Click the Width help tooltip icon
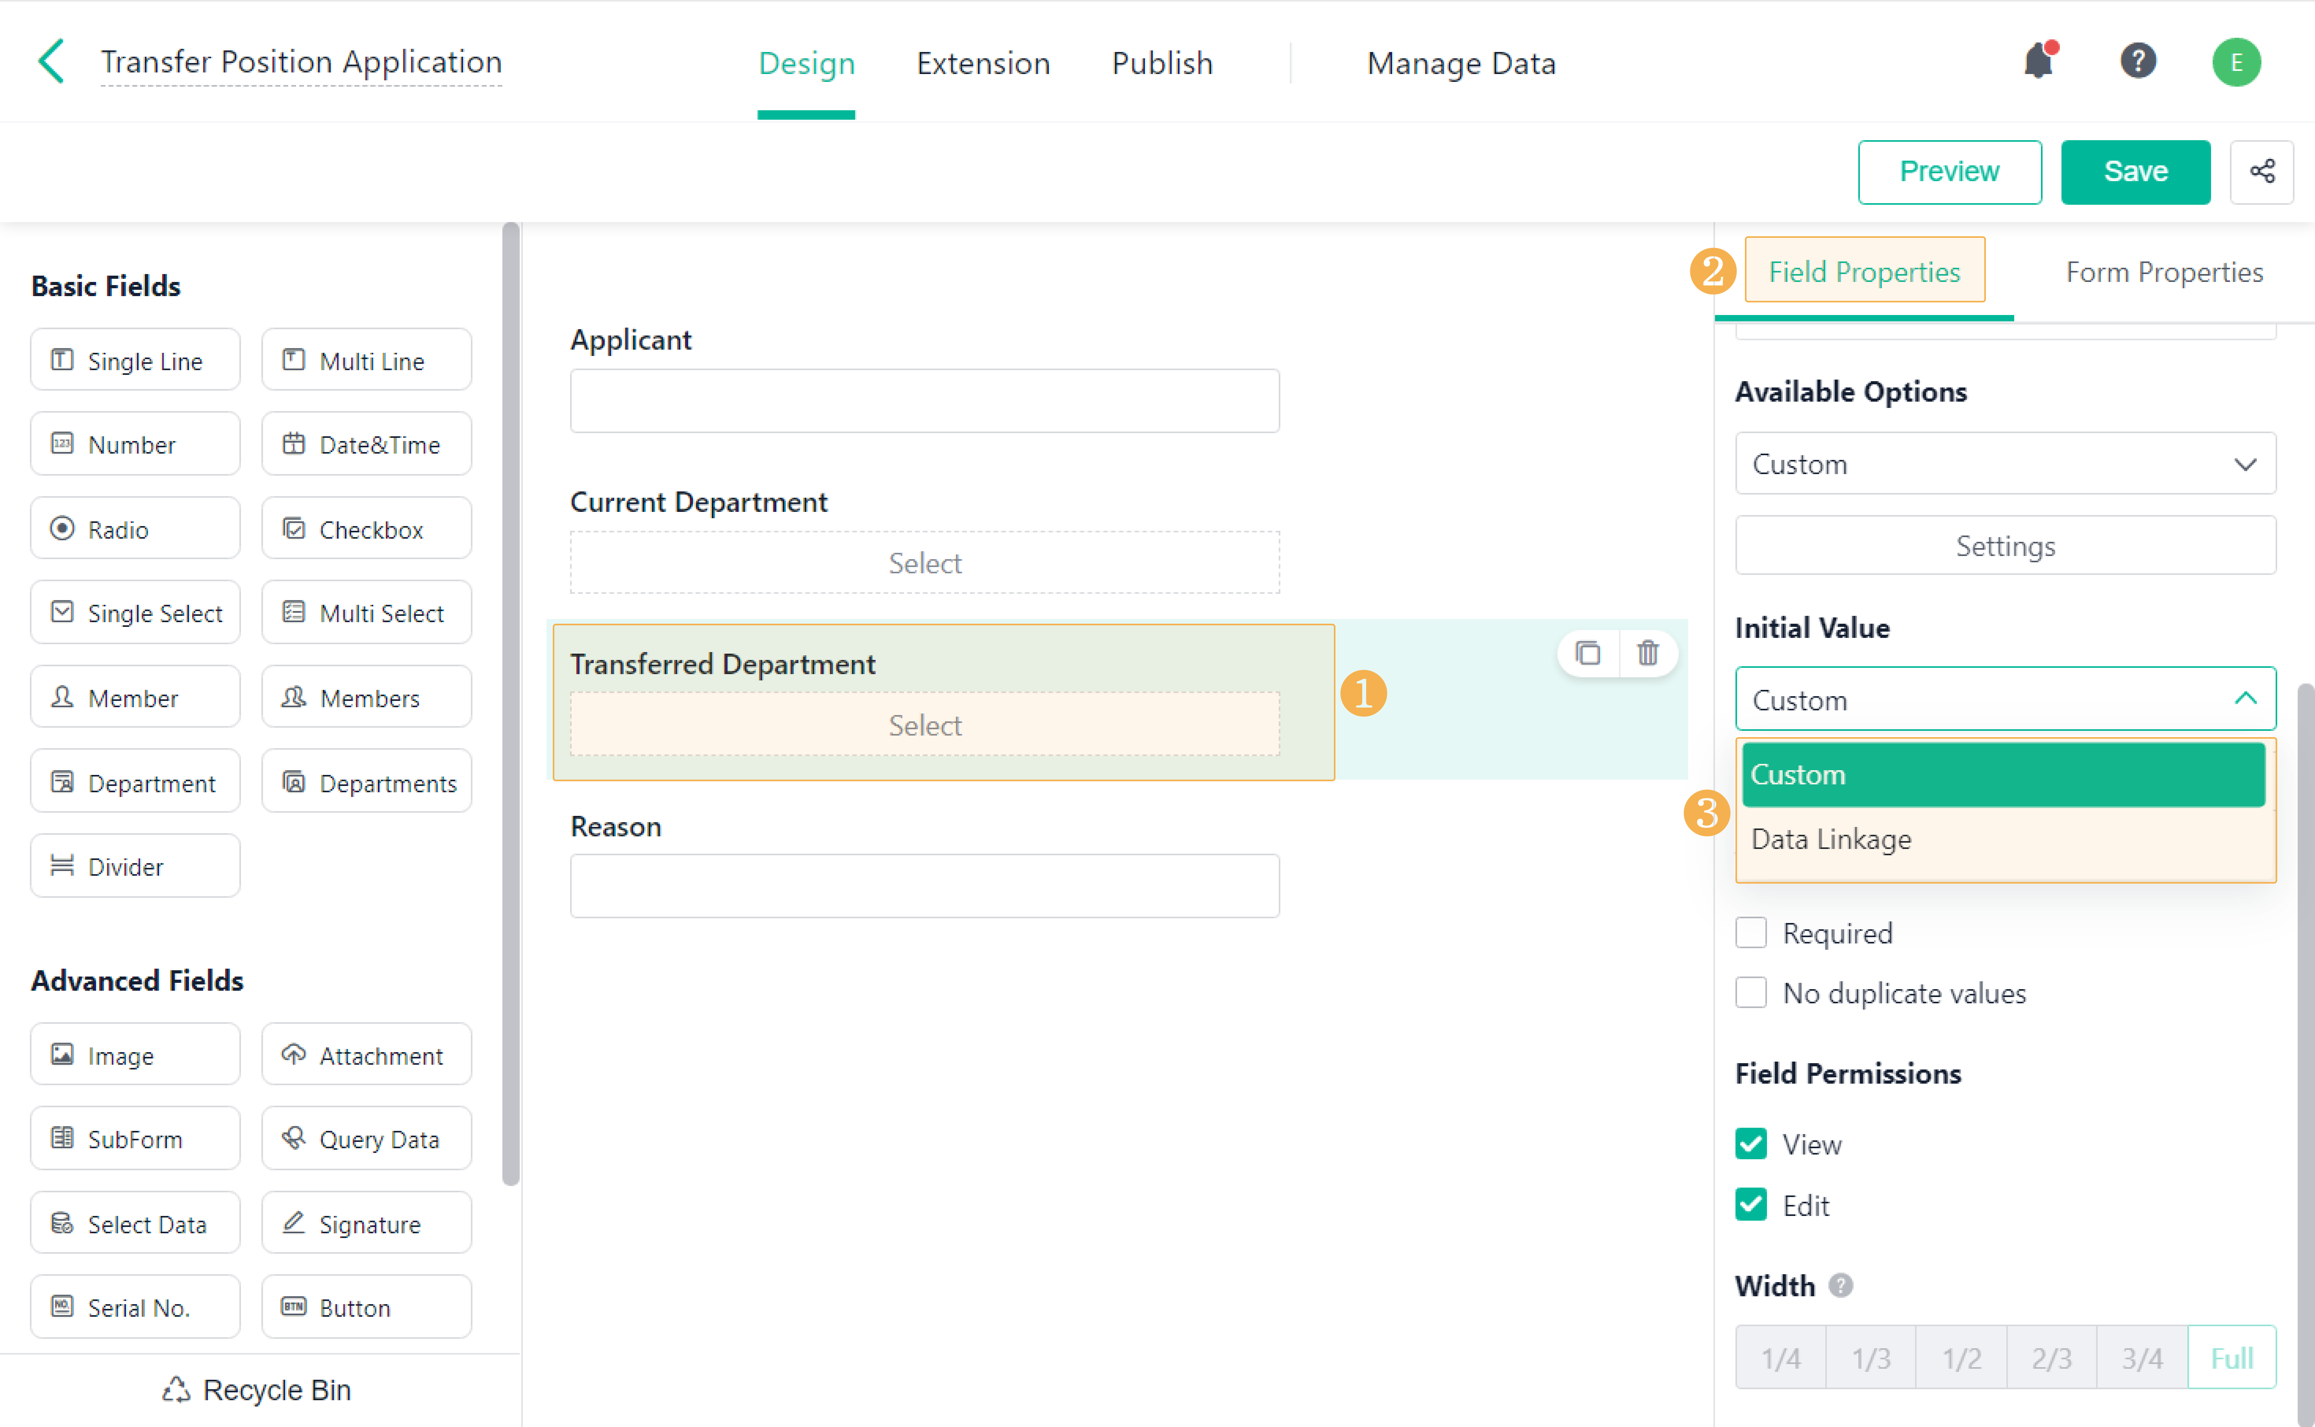The height and width of the screenshot is (1427, 2315). 1841,1285
